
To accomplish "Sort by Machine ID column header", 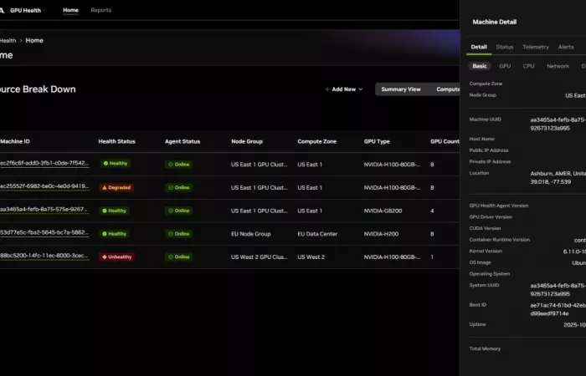I will (x=15, y=141).
